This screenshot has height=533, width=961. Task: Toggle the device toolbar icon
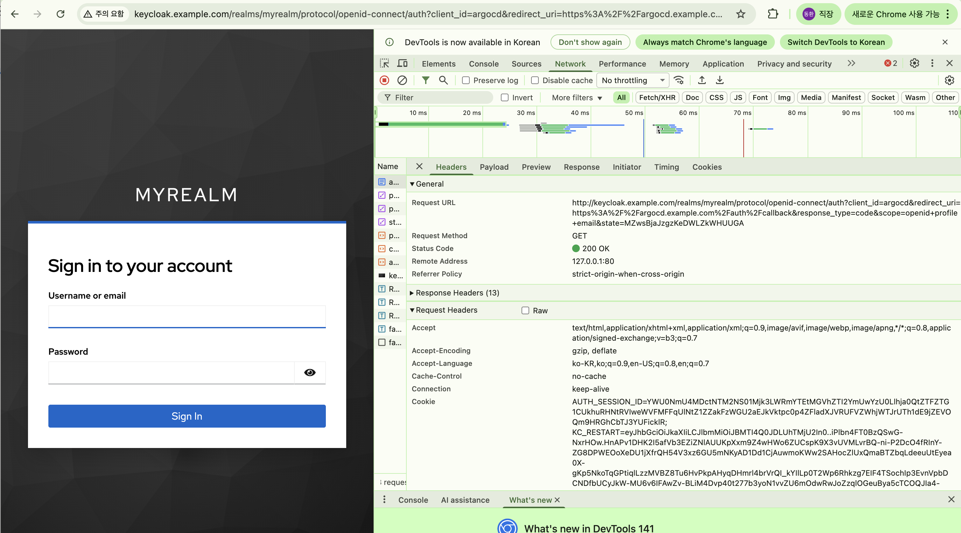coord(402,63)
